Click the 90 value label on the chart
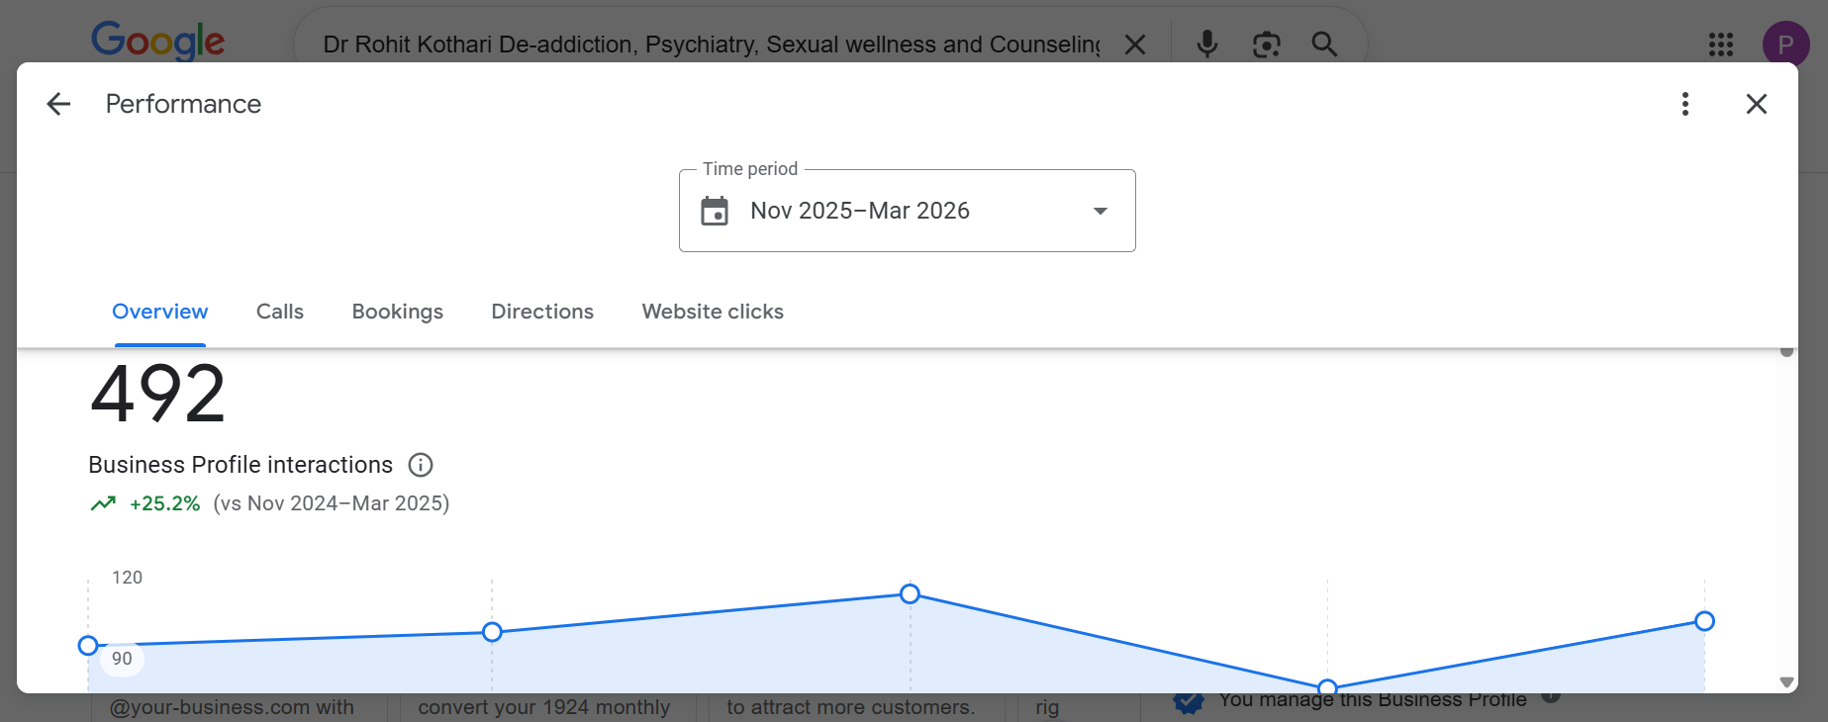The height and width of the screenshot is (722, 1828). (122, 659)
